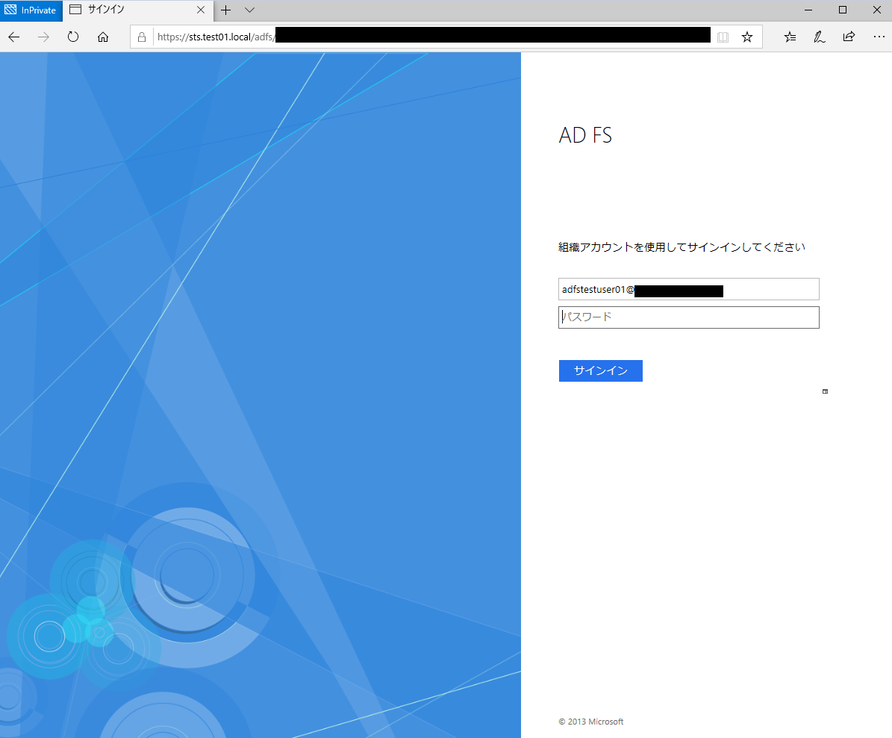The height and width of the screenshot is (738, 892).
Task: Select the サインイン browser tab
Action: click(x=137, y=10)
